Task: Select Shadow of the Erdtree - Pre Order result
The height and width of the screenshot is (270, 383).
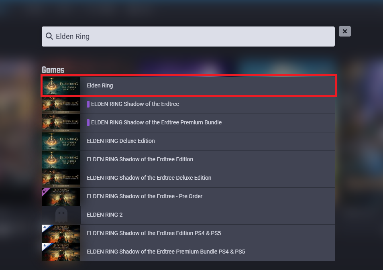Action: 188,197
